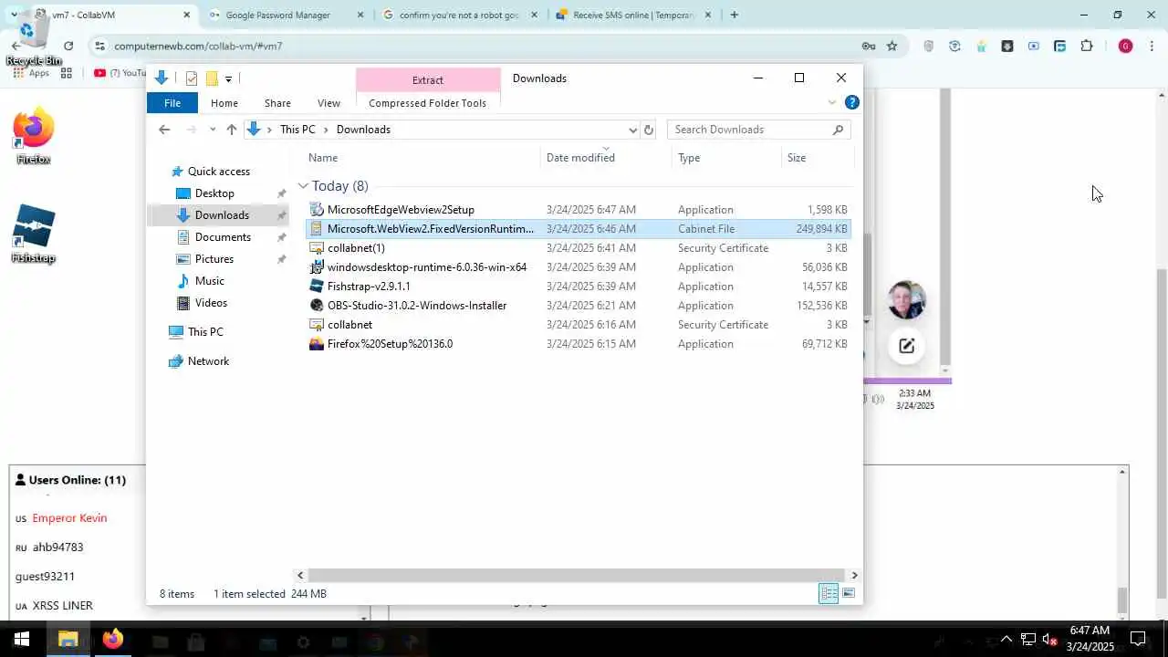Click This PC in the address breadcrumb
Viewport: 1168px width, 657px height.
pyautogui.click(x=297, y=130)
